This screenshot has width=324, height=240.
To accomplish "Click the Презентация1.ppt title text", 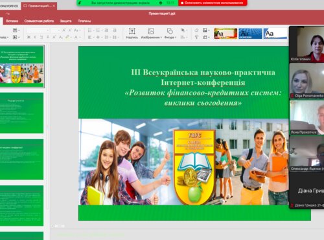I will click(x=162, y=14).
